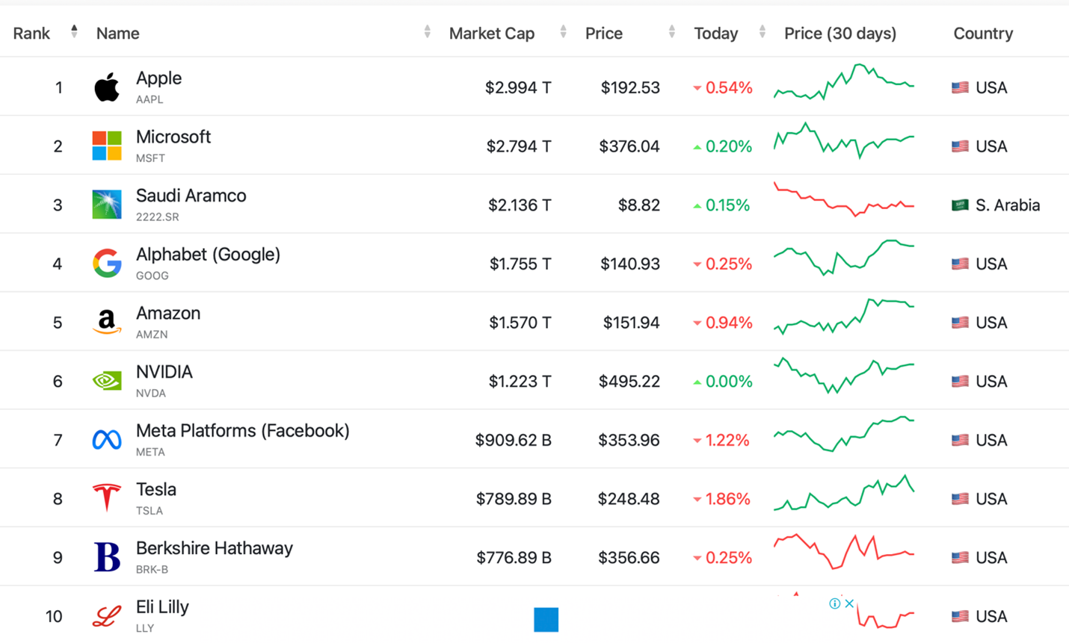1069x643 pixels.
Task: Select the Saudi Aramco logo
Action: pyautogui.click(x=107, y=203)
